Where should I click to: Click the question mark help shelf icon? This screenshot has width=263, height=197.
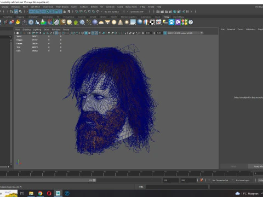click(x=191, y=22)
